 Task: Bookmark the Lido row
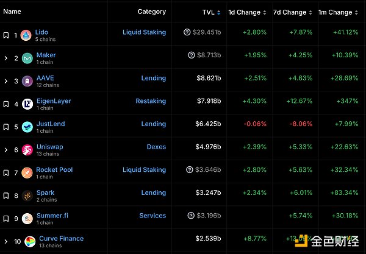pyautogui.click(x=5, y=35)
